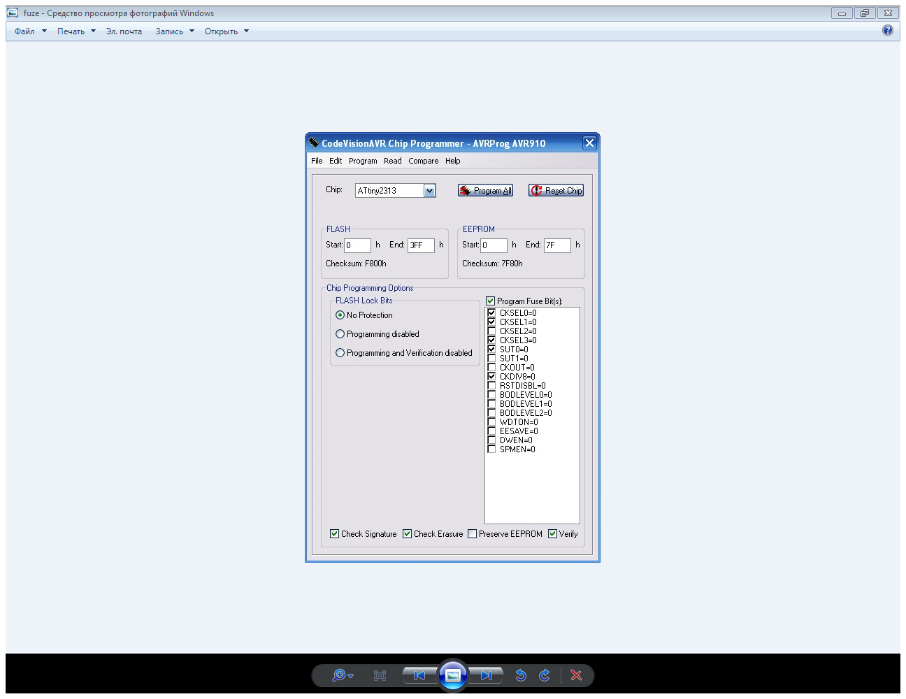Select the Programming disabled radio option
Image resolution: width=906 pixels, height=699 pixels.
coord(340,334)
